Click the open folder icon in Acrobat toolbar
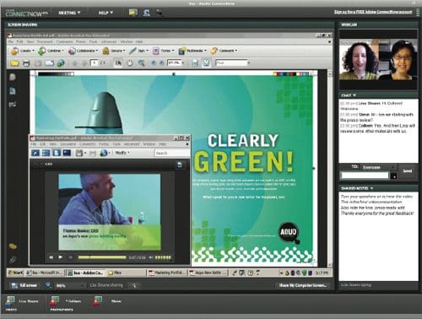Image resolution: width=422 pixels, height=319 pixels. tap(14, 63)
